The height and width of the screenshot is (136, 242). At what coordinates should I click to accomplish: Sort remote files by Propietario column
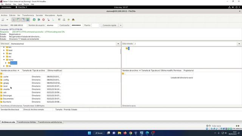point(188,71)
